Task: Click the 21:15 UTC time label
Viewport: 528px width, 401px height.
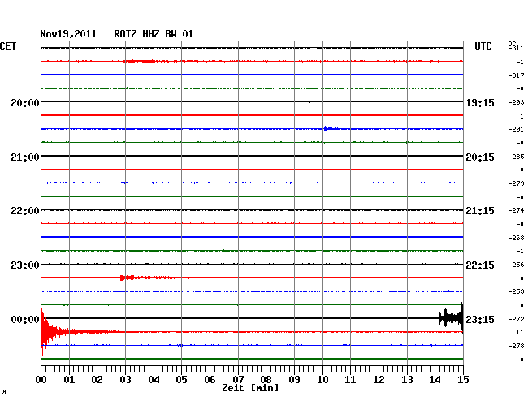Action: pyautogui.click(x=480, y=211)
